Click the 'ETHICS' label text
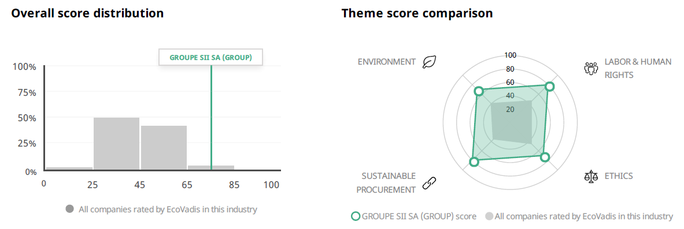This screenshot has height=229, width=684. pos(619,177)
